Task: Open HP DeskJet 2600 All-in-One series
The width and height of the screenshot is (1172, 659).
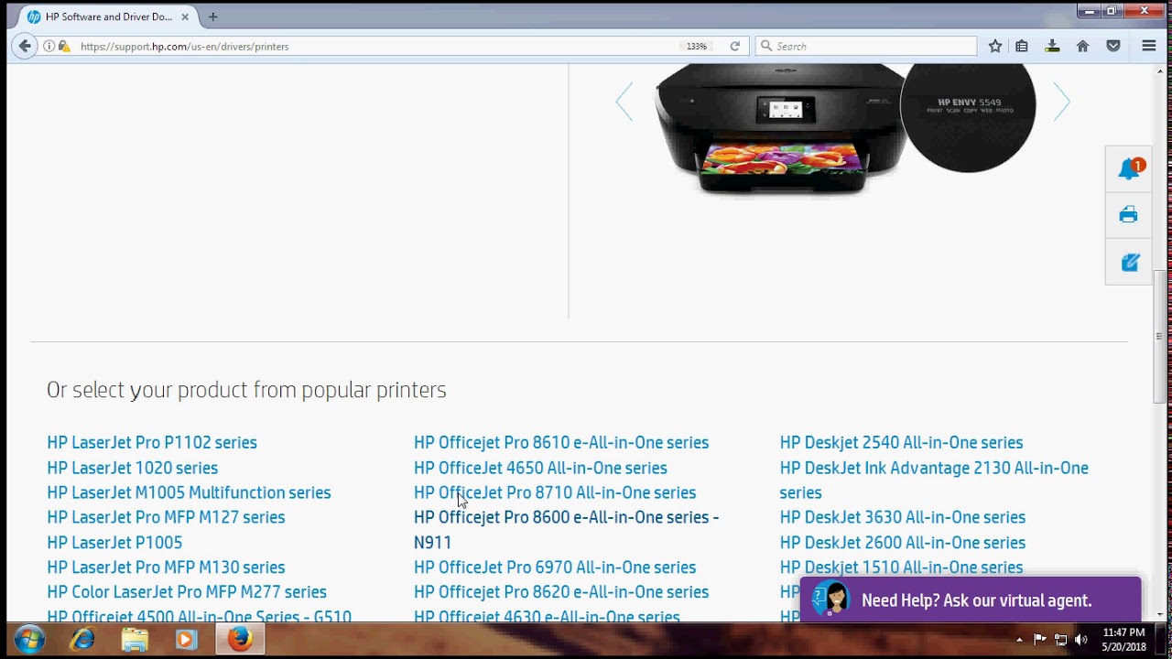Action: [903, 543]
